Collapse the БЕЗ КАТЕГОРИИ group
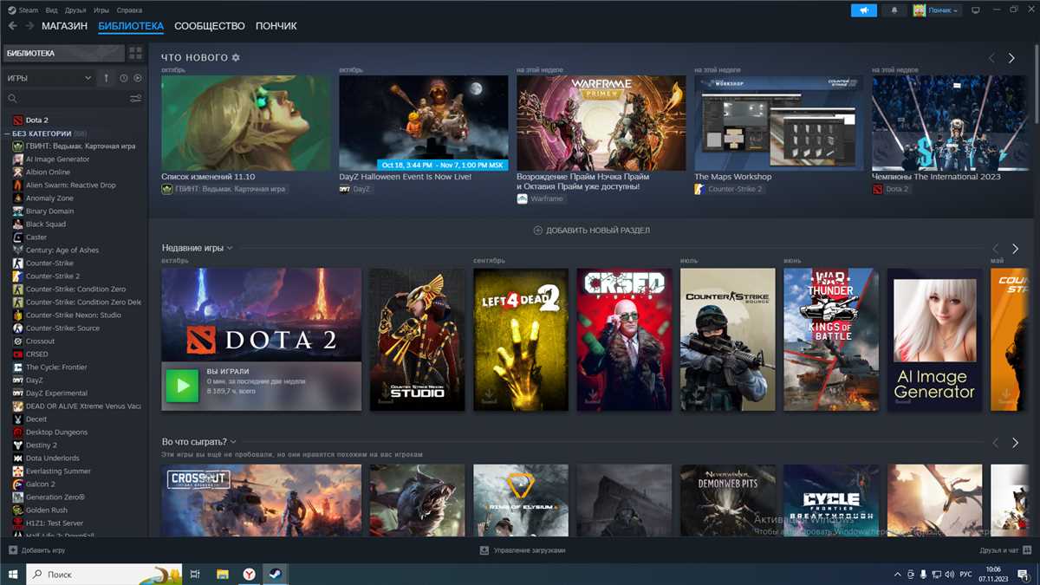The width and height of the screenshot is (1040, 585). pyautogui.click(x=7, y=133)
